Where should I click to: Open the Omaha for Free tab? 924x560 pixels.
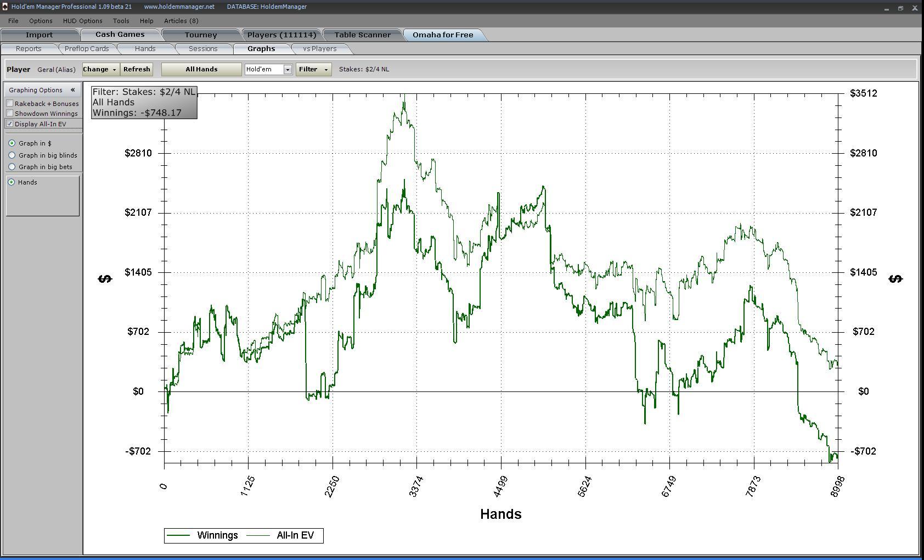point(443,35)
